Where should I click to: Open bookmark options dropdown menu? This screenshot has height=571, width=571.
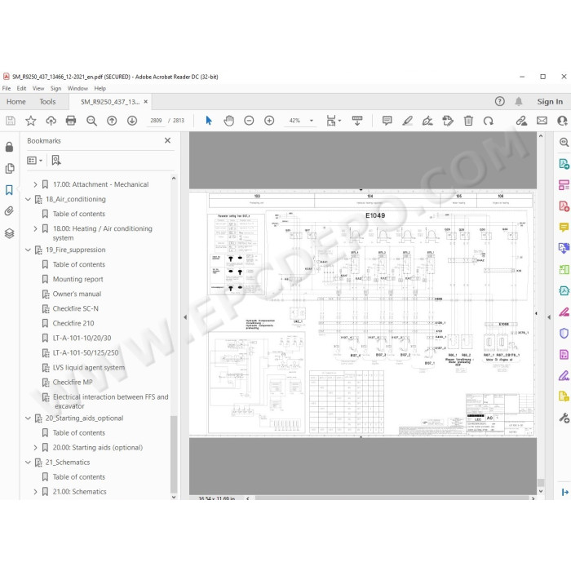[35, 160]
